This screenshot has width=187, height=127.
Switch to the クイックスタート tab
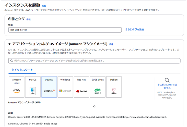pyautogui.click(x=22, y=70)
